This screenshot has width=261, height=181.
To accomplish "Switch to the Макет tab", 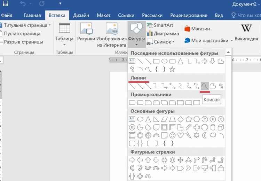I will point(104,15).
